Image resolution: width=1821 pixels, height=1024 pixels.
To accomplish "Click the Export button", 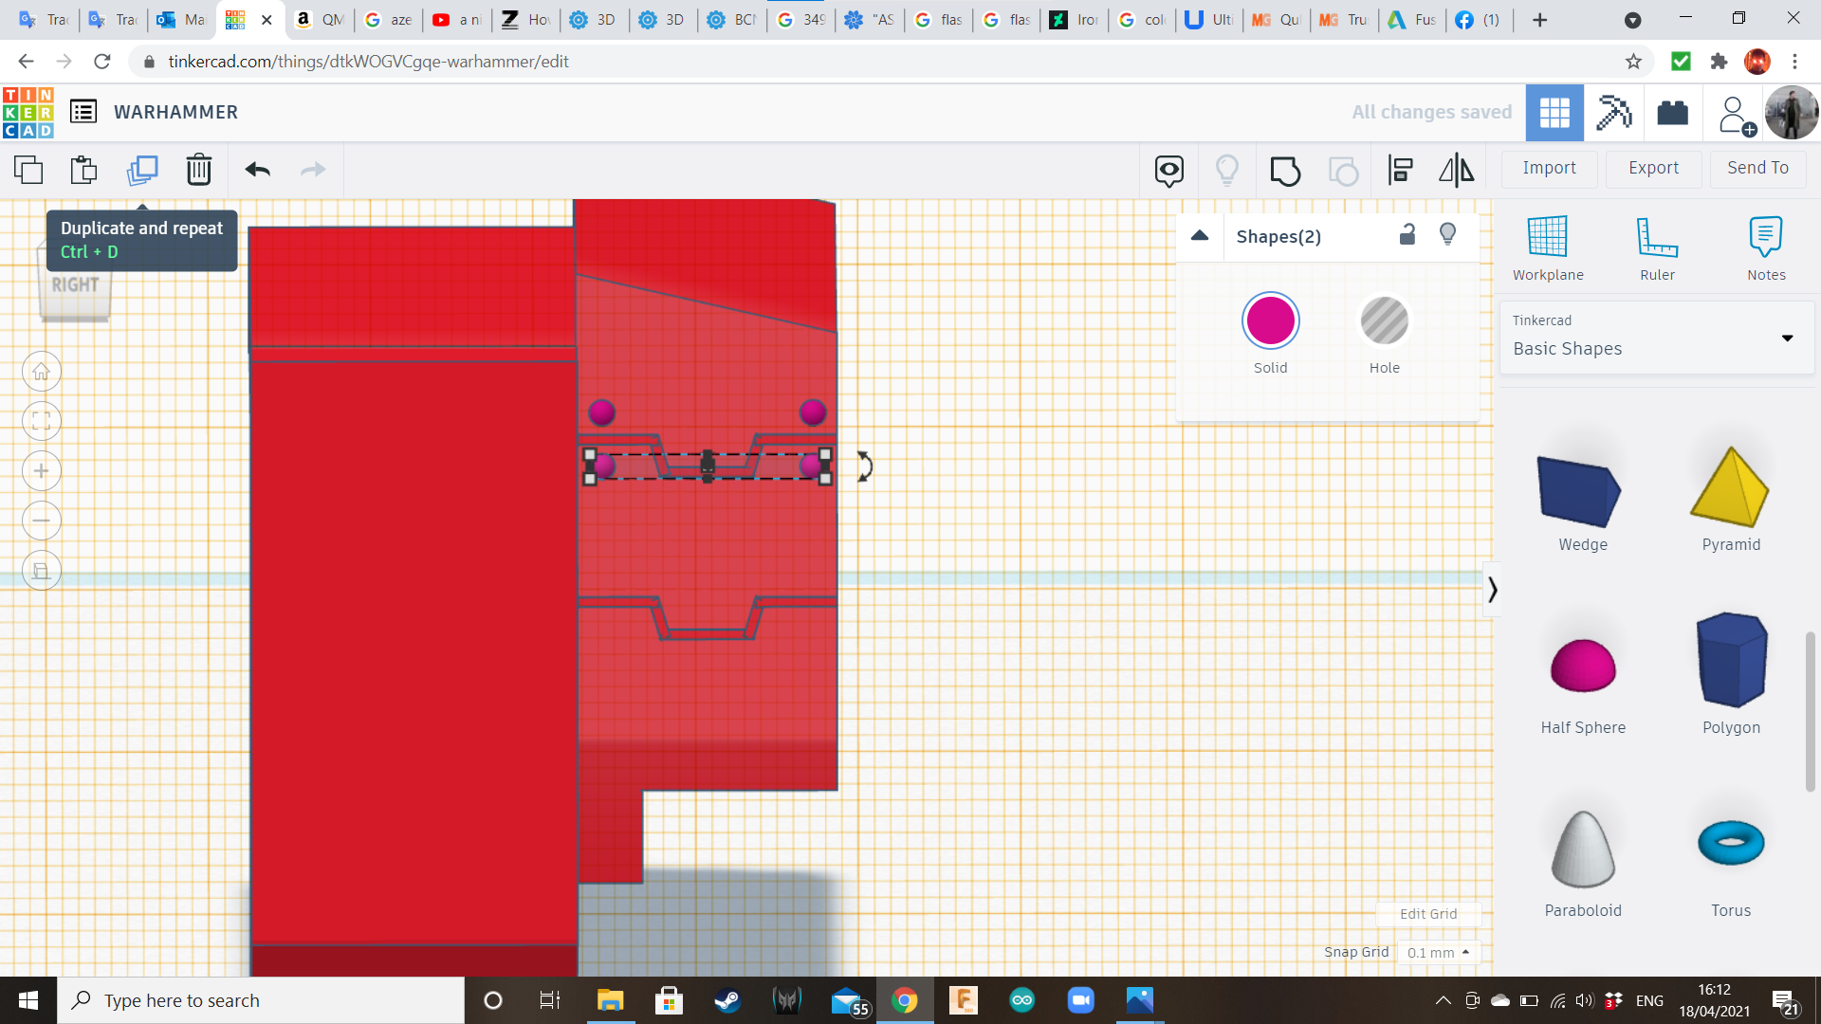I will pos(1653,168).
